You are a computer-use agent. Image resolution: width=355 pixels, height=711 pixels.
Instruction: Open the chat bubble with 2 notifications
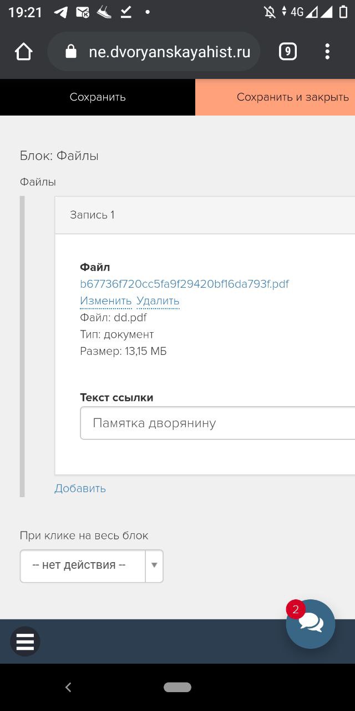pos(311,624)
